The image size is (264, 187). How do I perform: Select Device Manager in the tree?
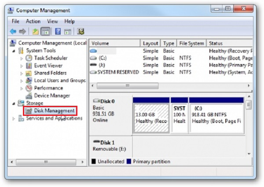click(x=52, y=95)
